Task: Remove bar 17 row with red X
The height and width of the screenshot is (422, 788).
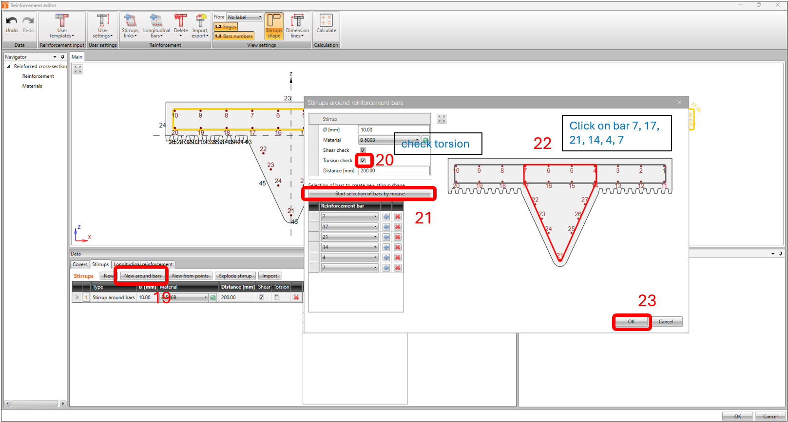Action: pos(398,227)
